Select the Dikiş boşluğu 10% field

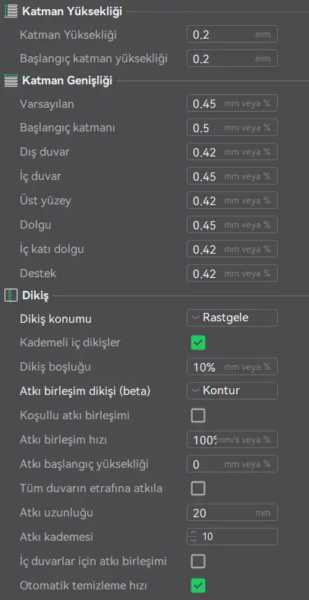pyautogui.click(x=232, y=367)
